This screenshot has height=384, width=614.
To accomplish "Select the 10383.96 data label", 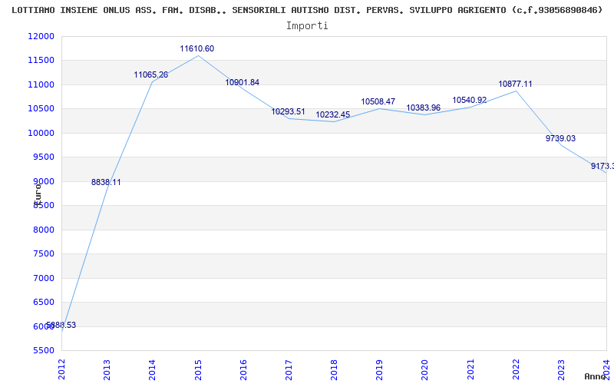I will click(424, 108).
